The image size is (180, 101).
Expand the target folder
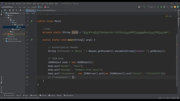tap(6, 34)
